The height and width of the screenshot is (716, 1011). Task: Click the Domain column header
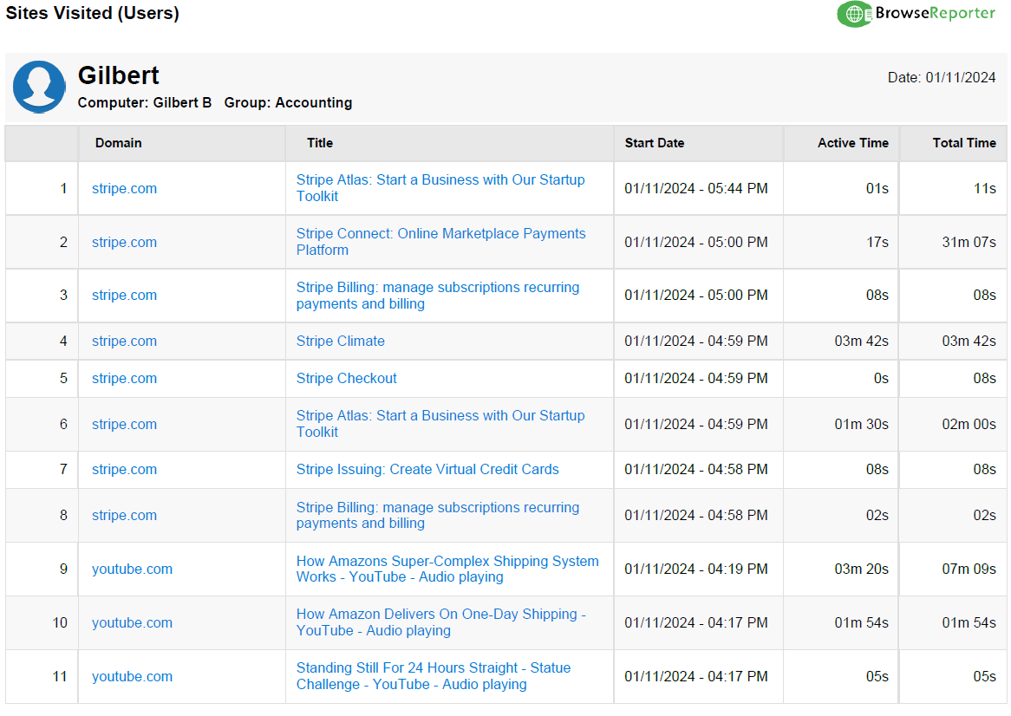119,143
